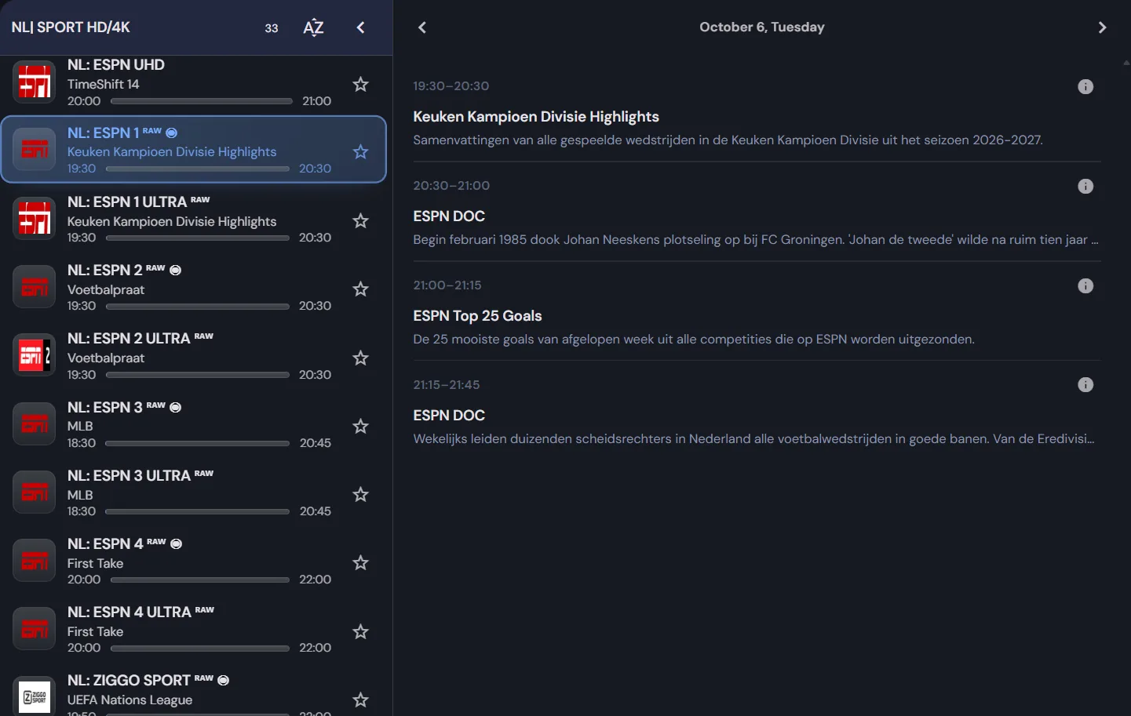Click the NL: ESPN 4 RAW progress bar
1131x716 pixels.
200,580
